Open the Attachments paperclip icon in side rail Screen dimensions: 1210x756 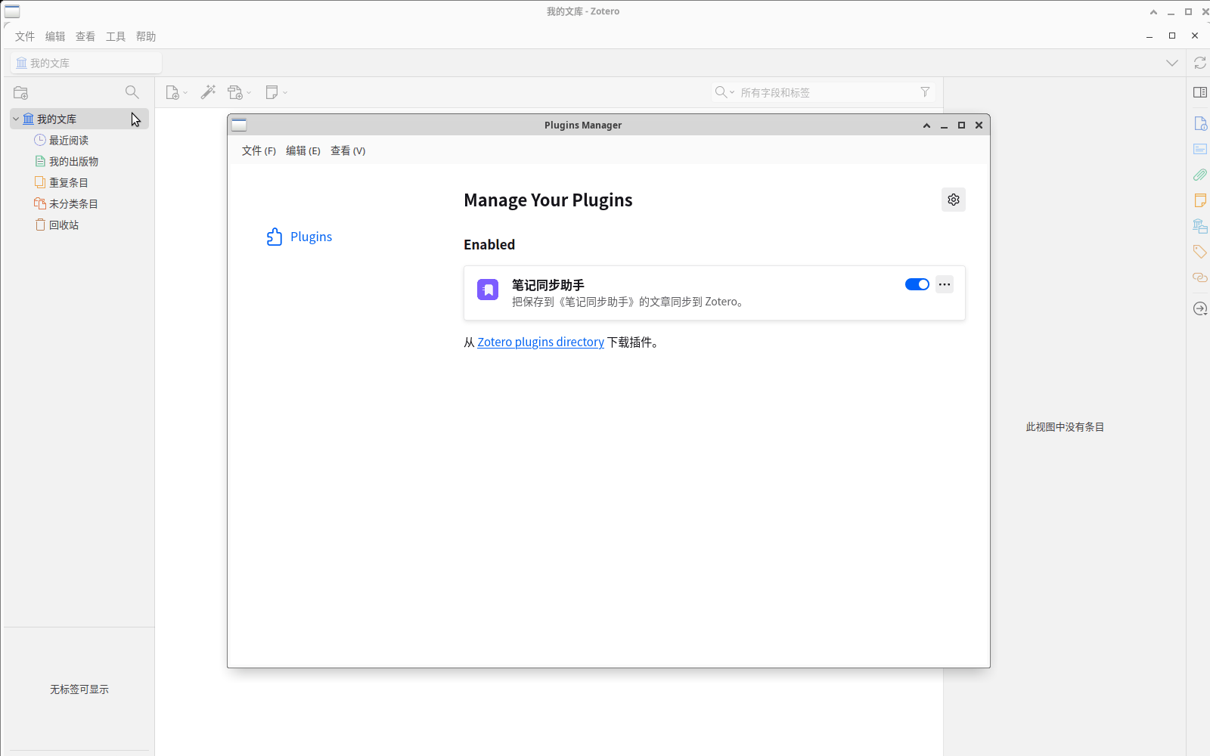point(1199,175)
